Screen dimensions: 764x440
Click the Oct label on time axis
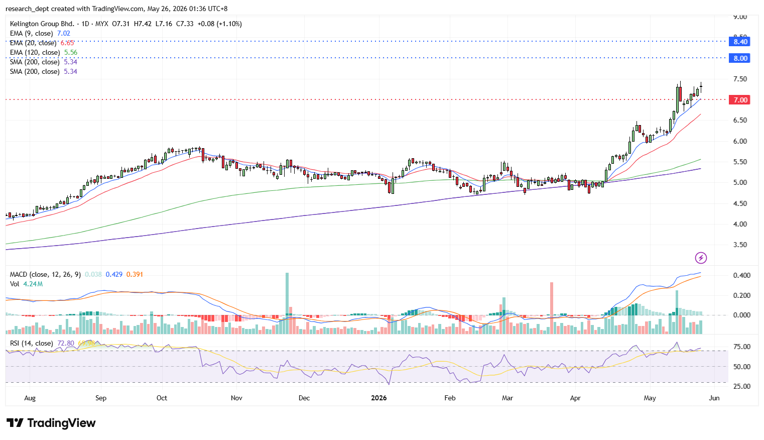click(x=162, y=398)
